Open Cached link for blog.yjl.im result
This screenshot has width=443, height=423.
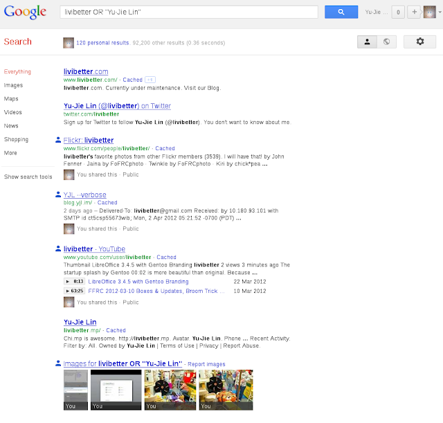pos(107,203)
